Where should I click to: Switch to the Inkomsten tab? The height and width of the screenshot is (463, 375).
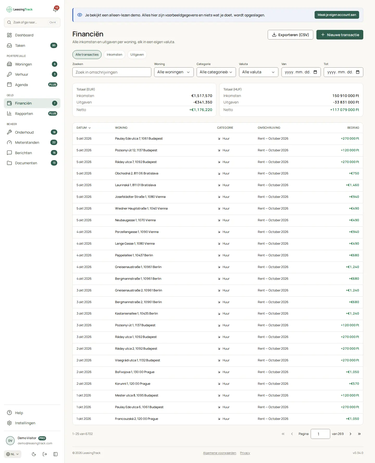(x=114, y=55)
